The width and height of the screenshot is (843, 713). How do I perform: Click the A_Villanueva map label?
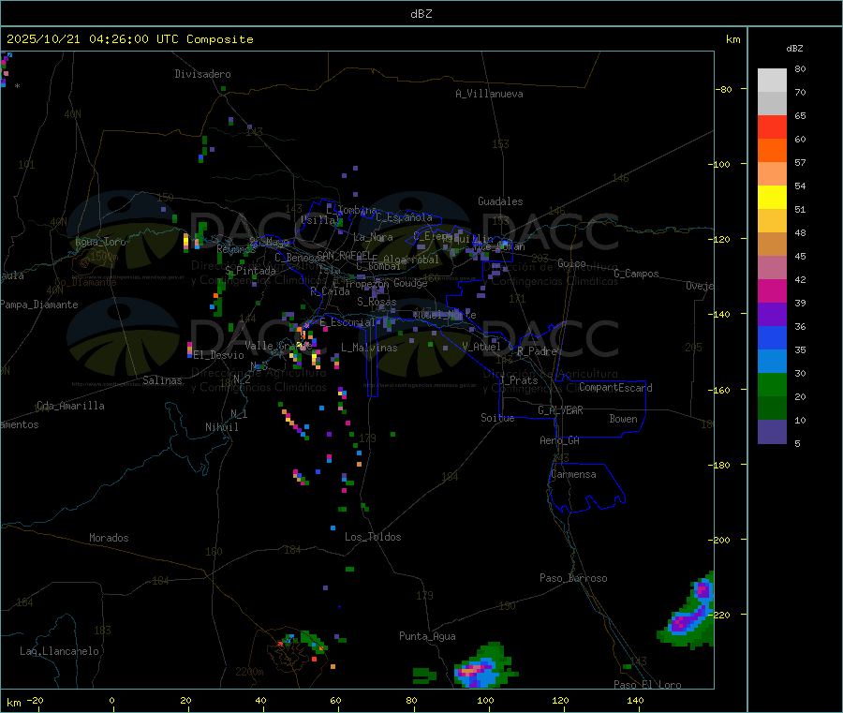coord(489,94)
